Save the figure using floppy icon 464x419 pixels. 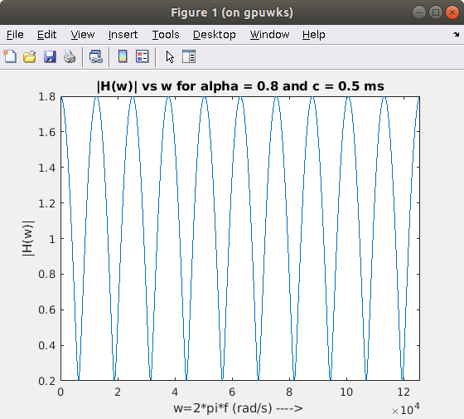click(x=50, y=56)
